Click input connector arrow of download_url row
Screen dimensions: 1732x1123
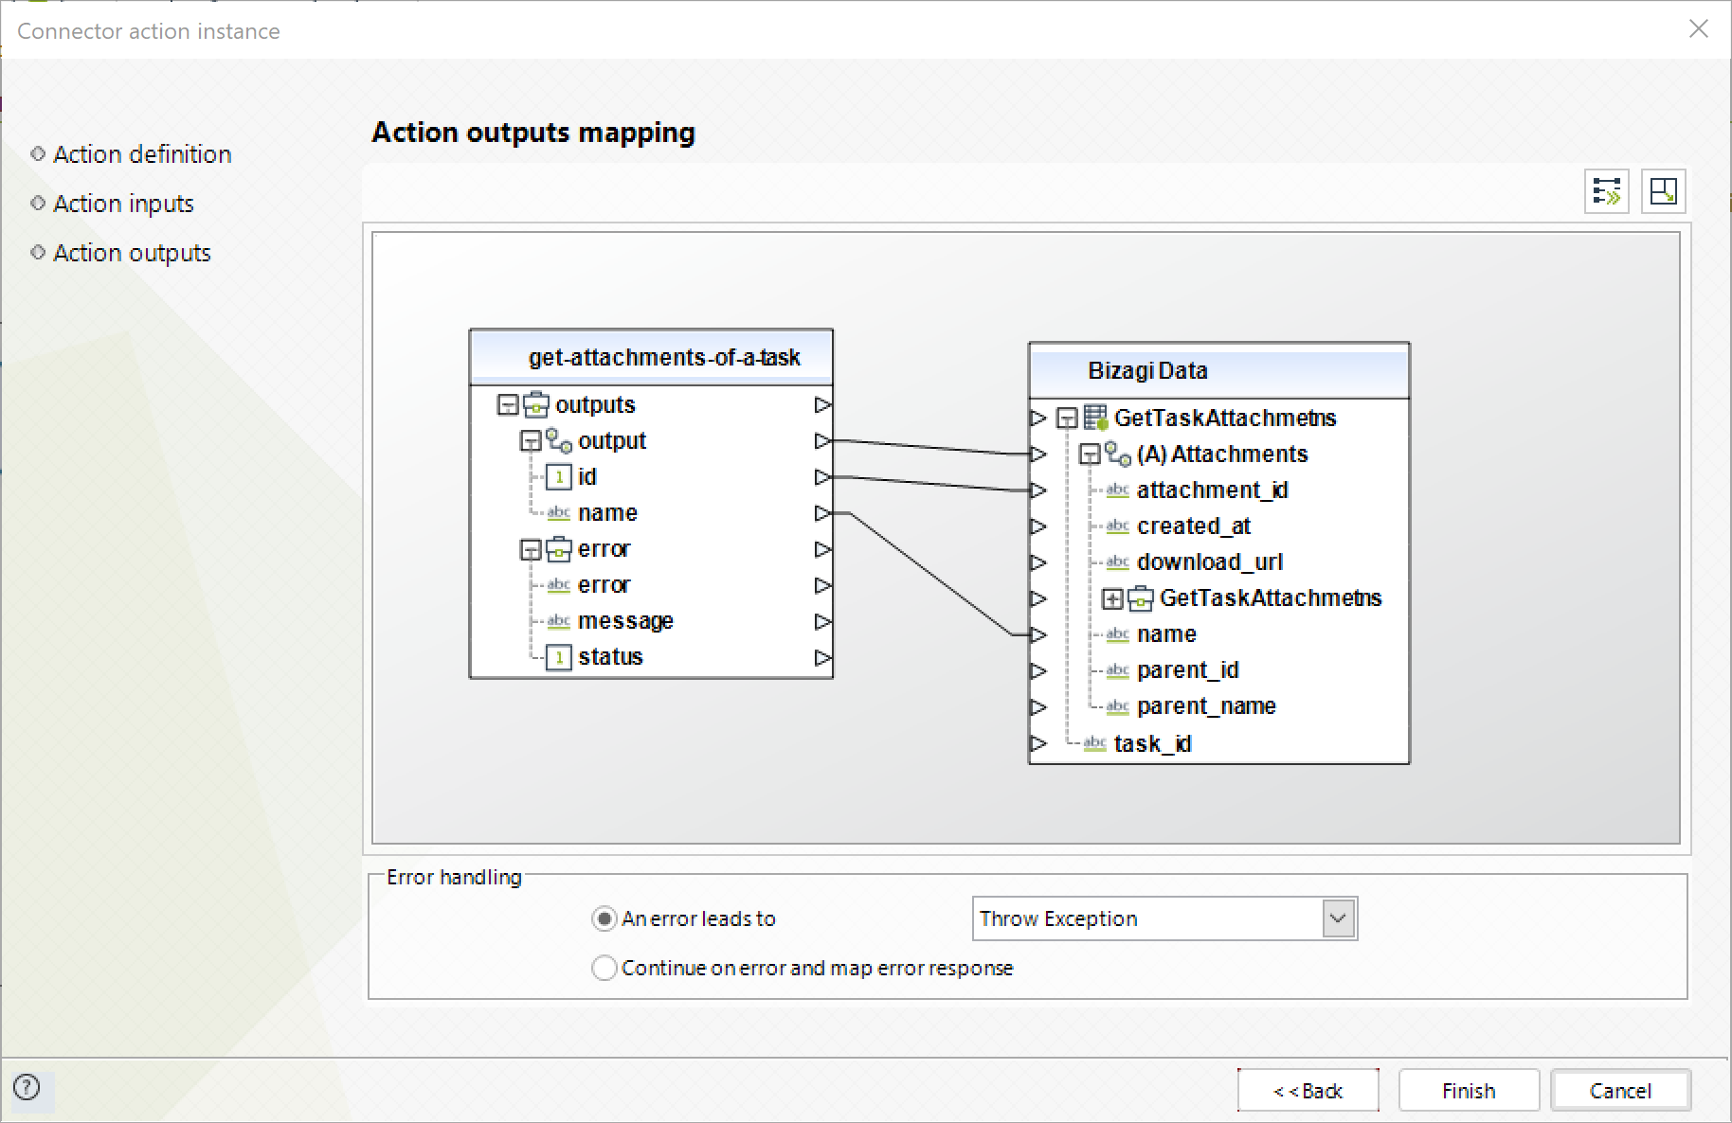coord(1038,562)
